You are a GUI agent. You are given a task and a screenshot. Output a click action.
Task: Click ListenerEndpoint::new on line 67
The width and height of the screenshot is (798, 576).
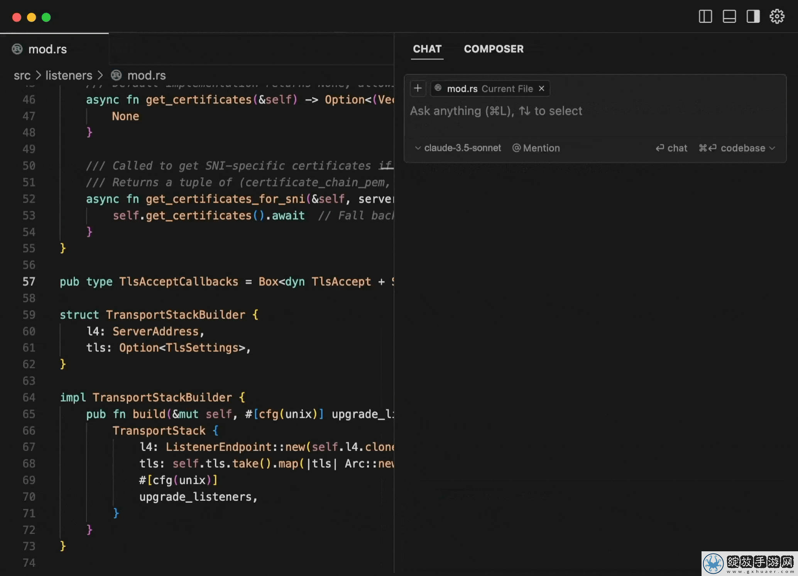[235, 447]
